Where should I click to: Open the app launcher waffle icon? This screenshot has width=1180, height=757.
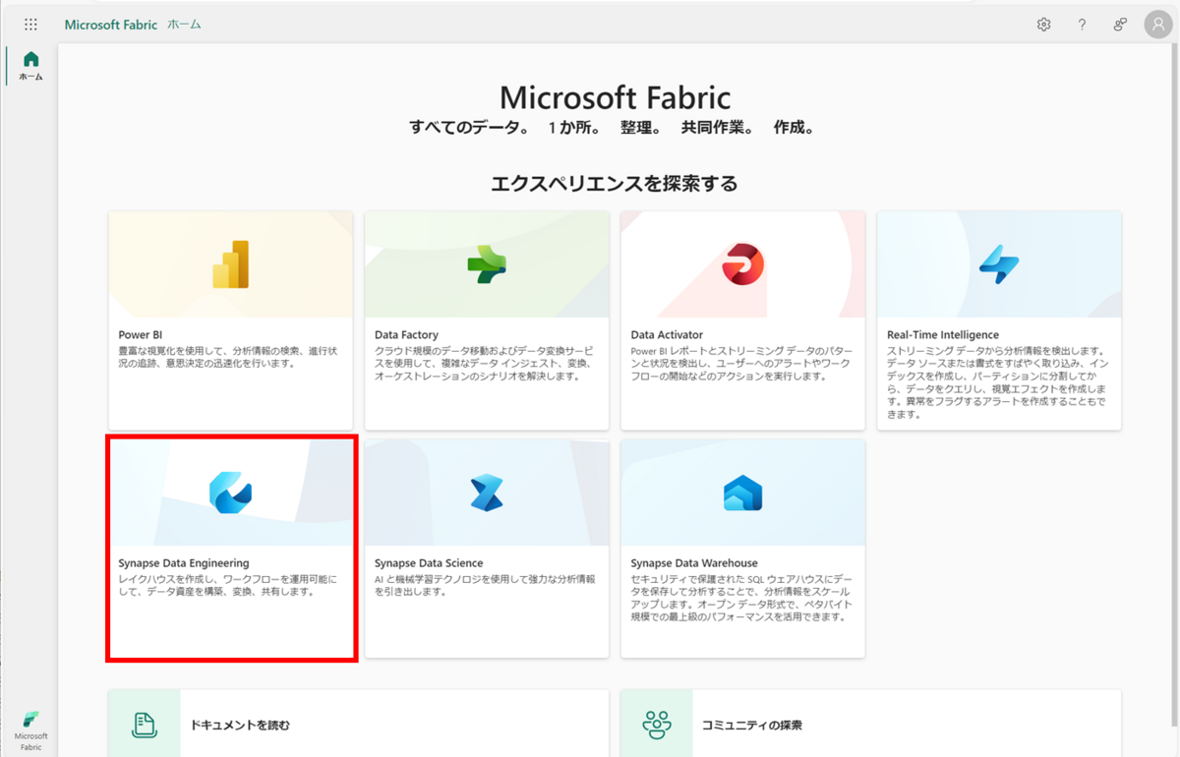[30, 25]
